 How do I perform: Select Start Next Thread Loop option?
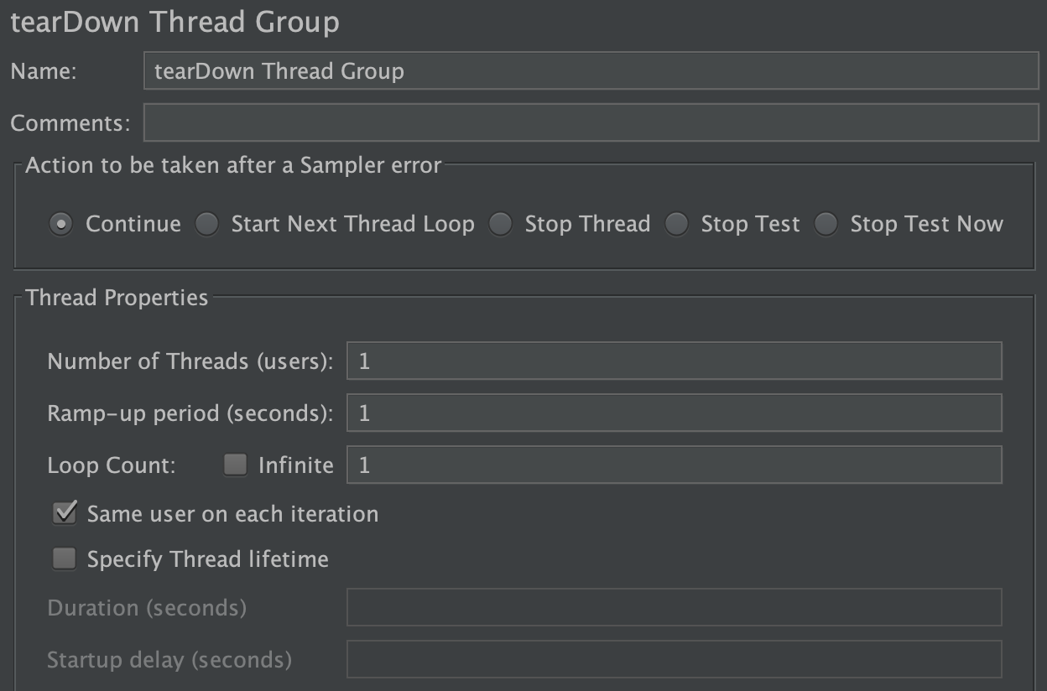(206, 224)
